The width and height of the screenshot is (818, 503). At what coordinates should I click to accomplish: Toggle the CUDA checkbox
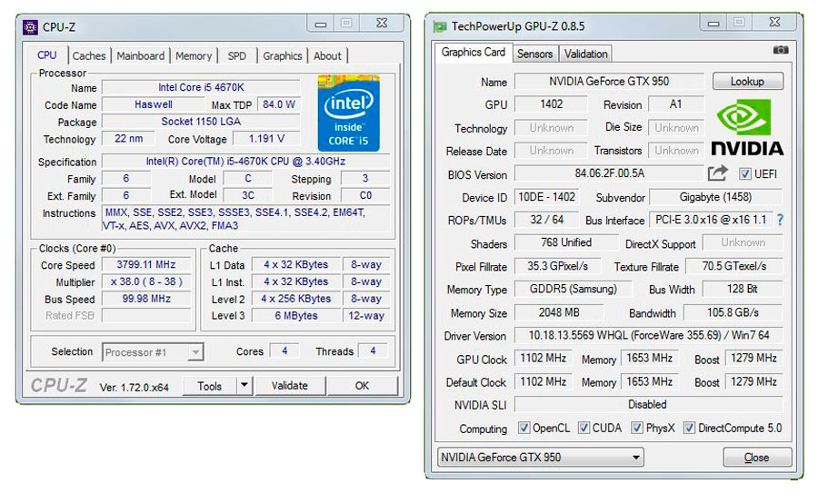pyautogui.click(x=584, y=428)
